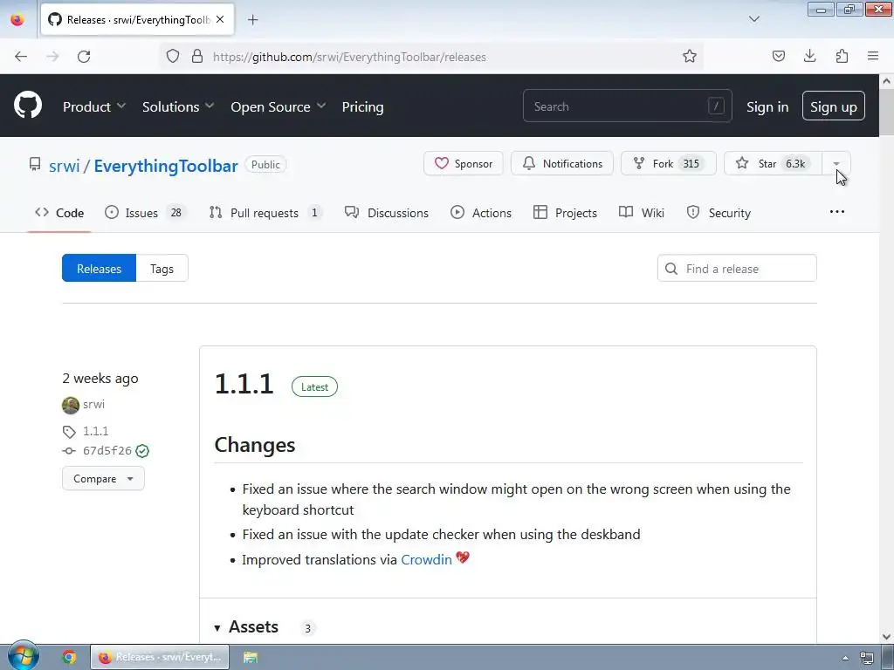Open File Explorer from the taskbar

point(251,657)
